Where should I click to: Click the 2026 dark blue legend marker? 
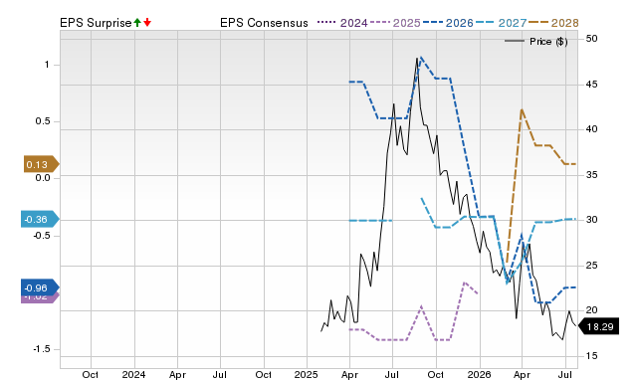pos(433,23)
